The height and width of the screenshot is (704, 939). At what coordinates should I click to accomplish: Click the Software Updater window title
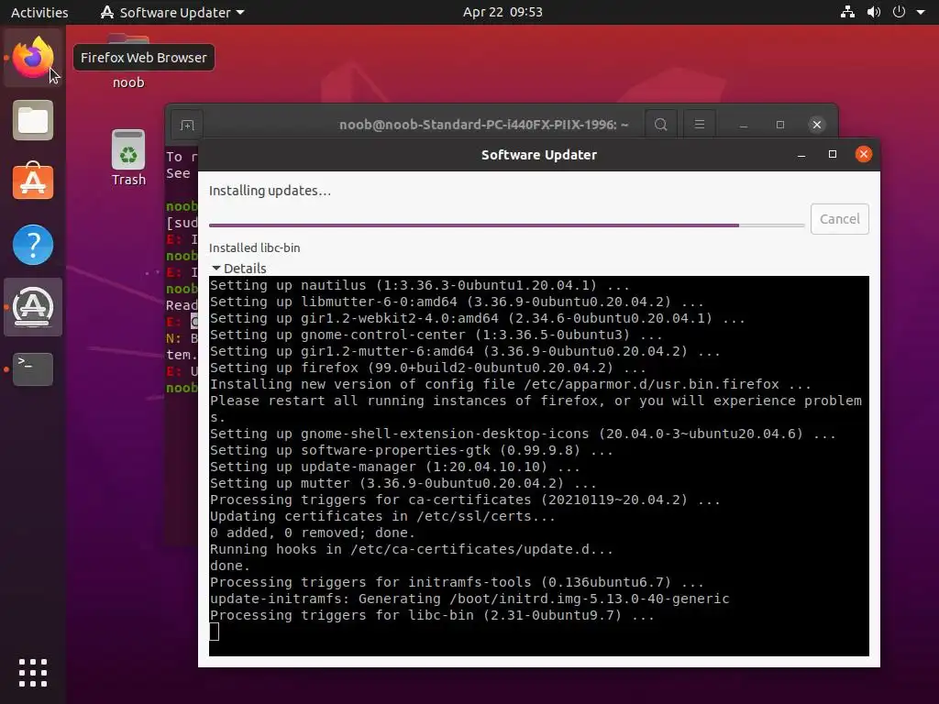539,154
